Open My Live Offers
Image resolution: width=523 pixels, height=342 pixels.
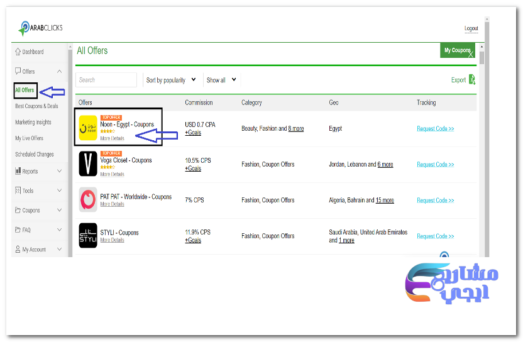click(x=29, y=138)
